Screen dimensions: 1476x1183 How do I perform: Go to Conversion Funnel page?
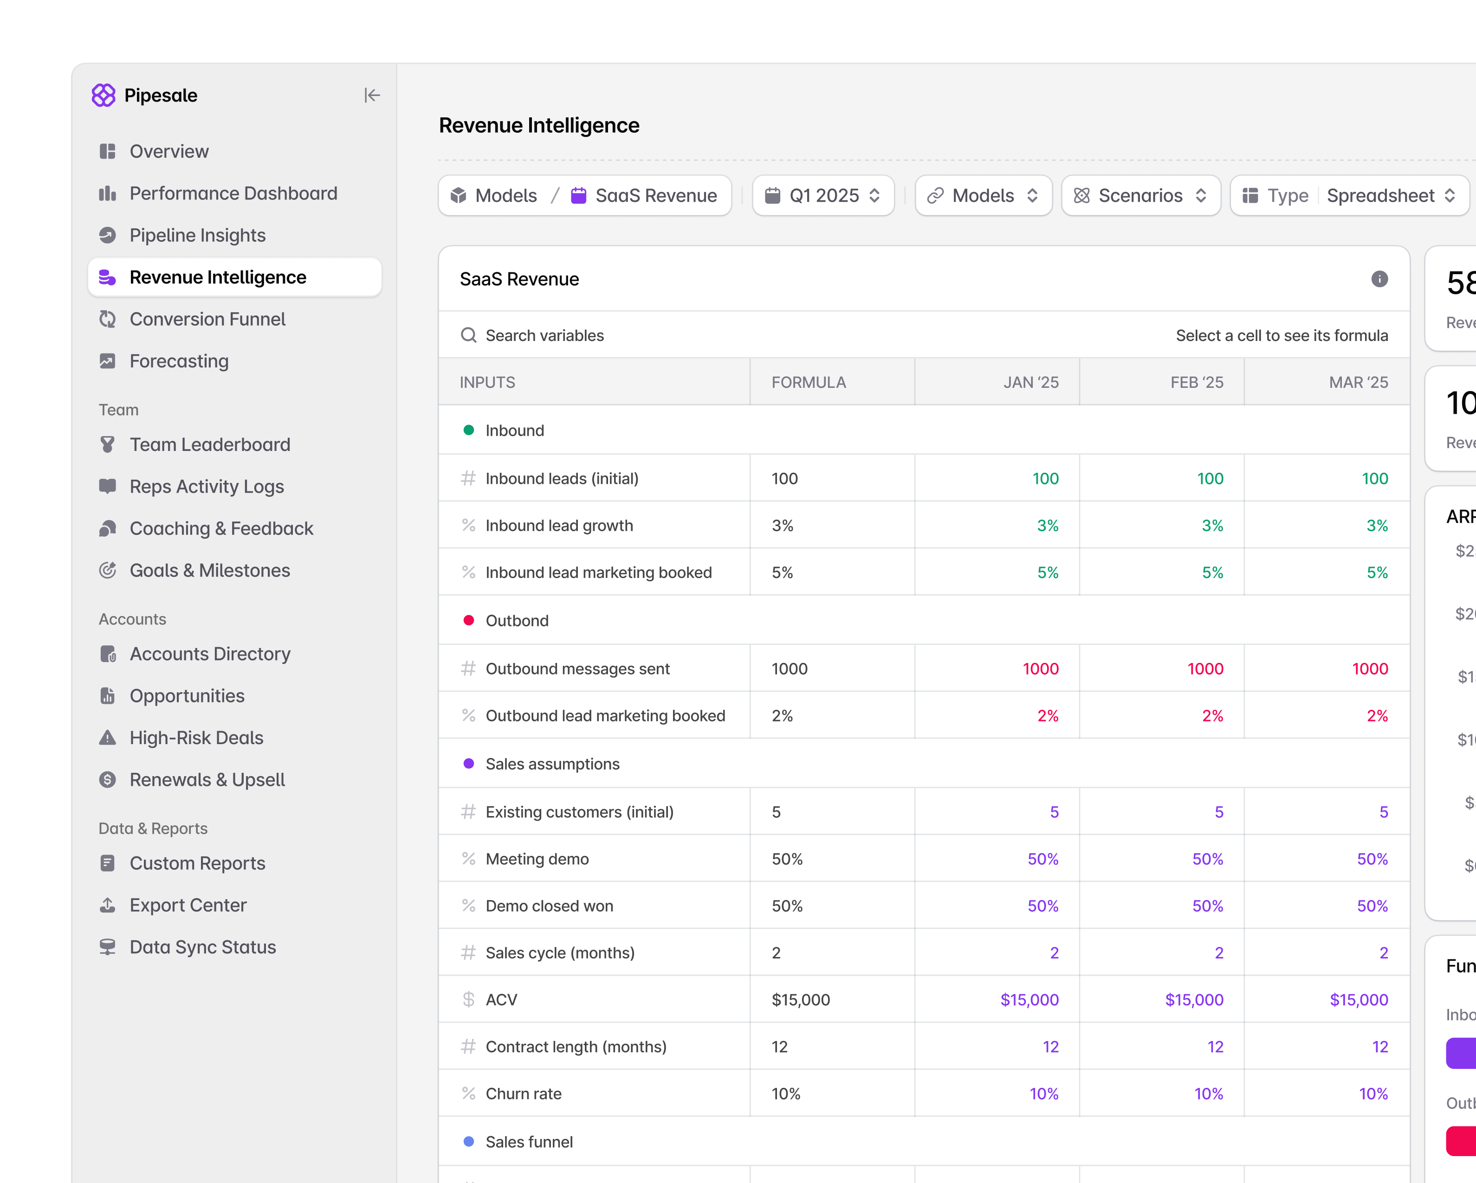207,320
